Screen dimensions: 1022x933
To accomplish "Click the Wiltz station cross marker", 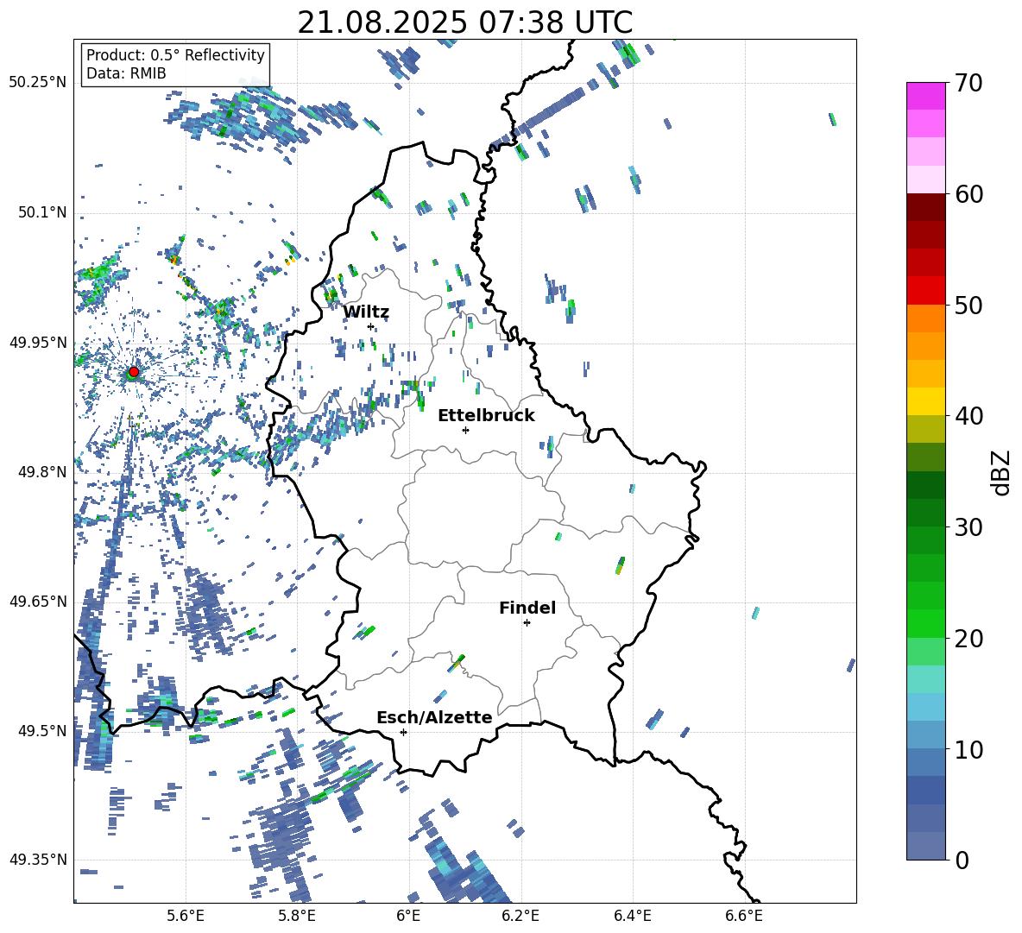I will coord(371,326).
